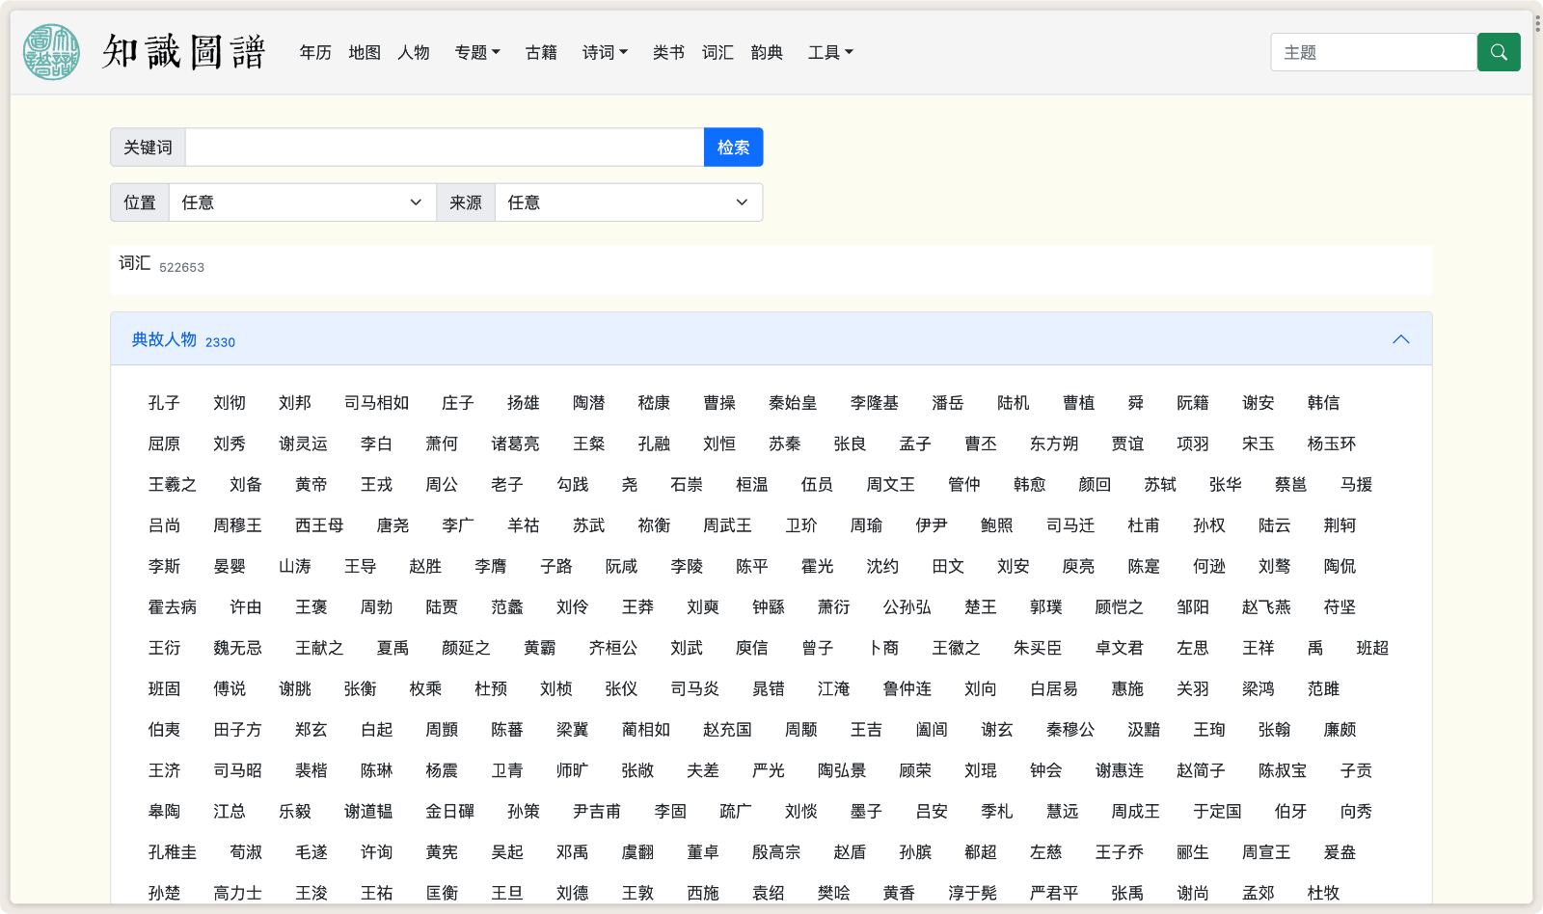Expand the 诗词 menu
Viewport: 1543px width, 914px height.
[605, 52]
